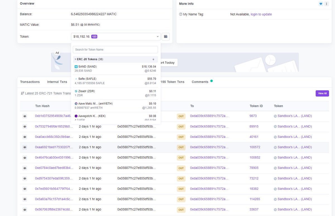Select the Zloadr (ZDR) token entry
Viewport: 335px width, 216px height.
115,93
